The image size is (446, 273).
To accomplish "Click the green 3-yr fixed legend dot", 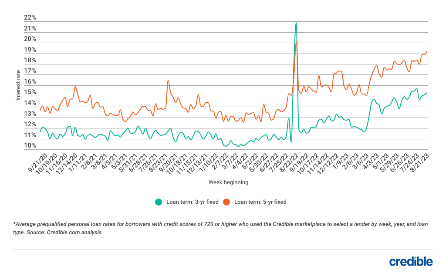I will click(x=158, y=202).
